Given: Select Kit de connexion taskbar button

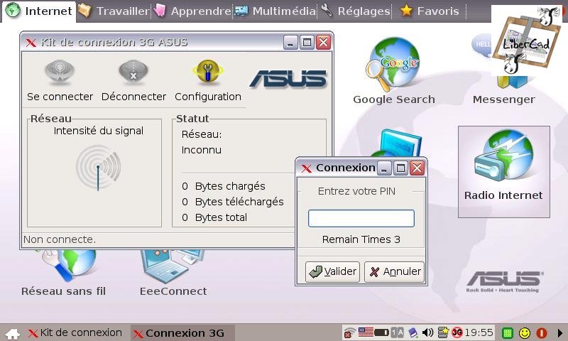Looking at the screenshot, I should [75, 332].
